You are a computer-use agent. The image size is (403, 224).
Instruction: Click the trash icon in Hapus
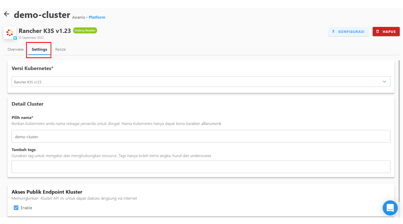coord(377,31)
